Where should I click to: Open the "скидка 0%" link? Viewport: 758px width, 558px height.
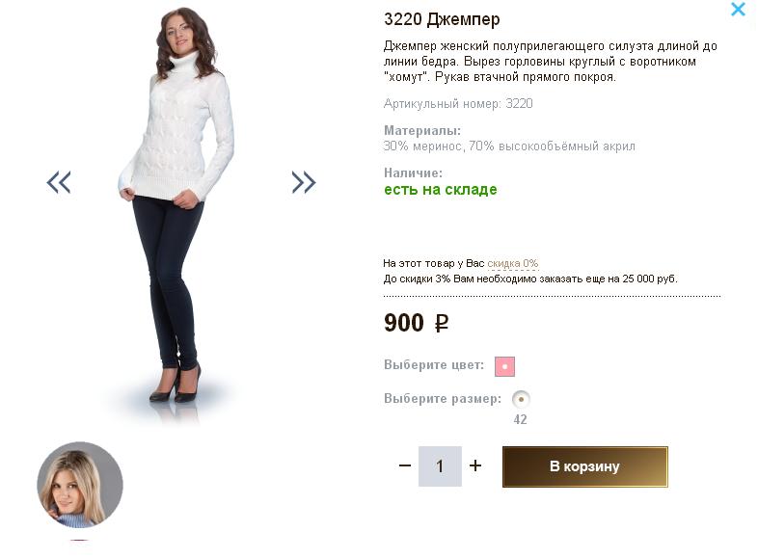(512, 263)
